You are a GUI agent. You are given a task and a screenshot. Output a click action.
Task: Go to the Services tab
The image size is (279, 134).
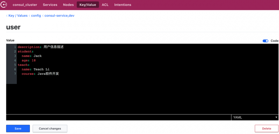(x=50, y=5)
